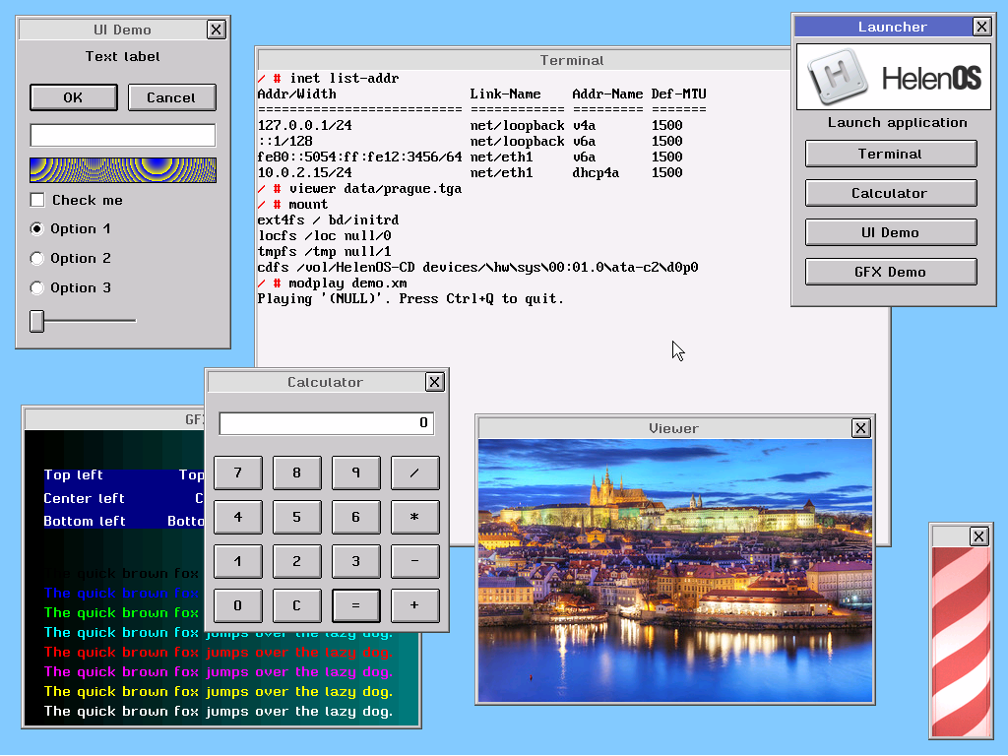
Task: Click the empty text field in UI Demo
Action: (x=122, y=135)
